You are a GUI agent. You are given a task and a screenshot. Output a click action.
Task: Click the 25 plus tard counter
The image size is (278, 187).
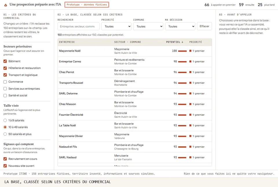(x=266, y=5)
